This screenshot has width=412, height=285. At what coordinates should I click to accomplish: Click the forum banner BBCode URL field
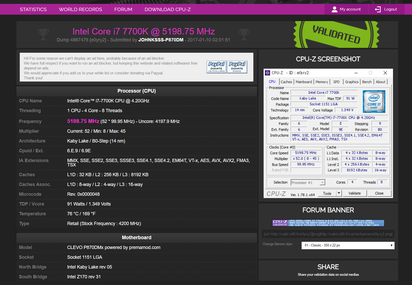pyautogui.click(x=328, y=234)
